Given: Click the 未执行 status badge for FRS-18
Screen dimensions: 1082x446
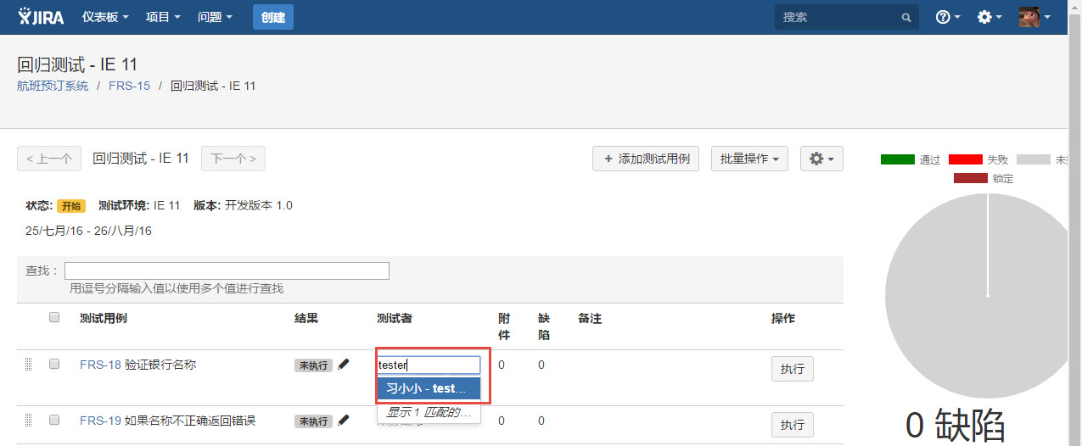Looking at the screenshot, I should (x=313, y=365).
